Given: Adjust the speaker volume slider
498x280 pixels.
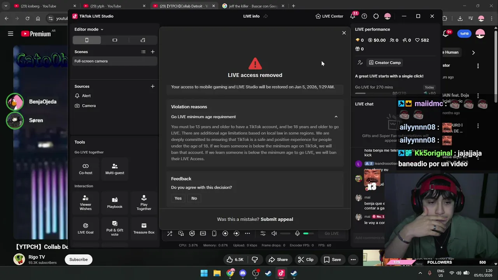Looking at the screenshot, I should click(x=285, y=233).
